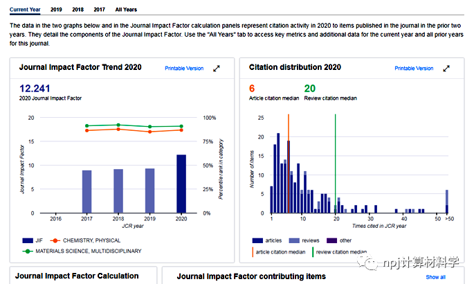Expand the Journal Impact Factor Trend chart
The width and height of the screenshot is (474, 284).
pyautogui.click(x=217, y=69)
